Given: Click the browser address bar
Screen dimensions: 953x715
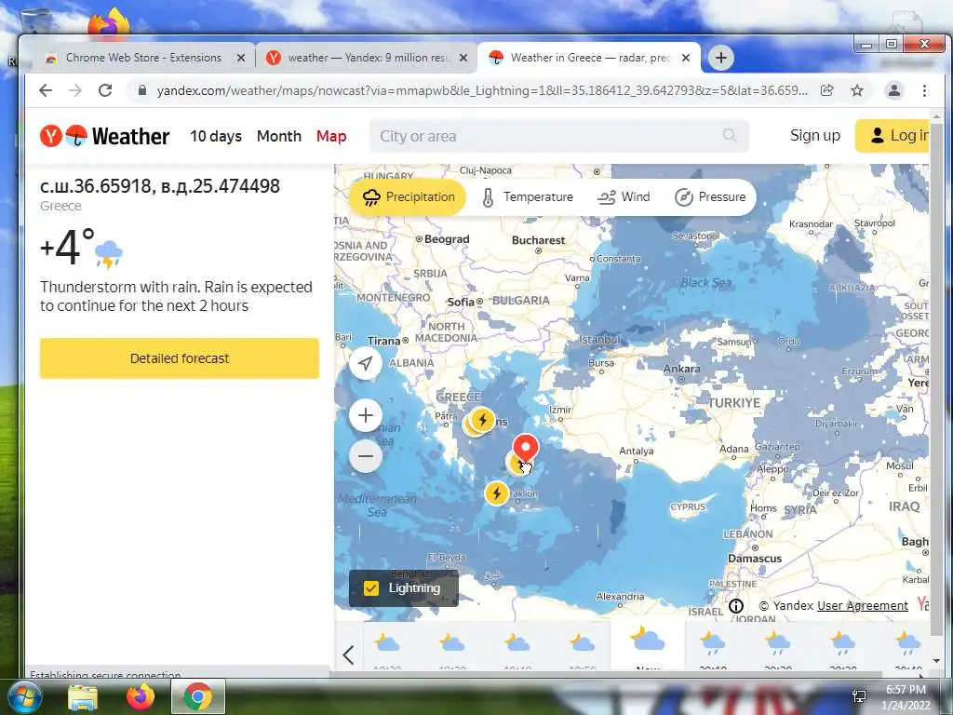Looking at the screenshot, I should [x=482, y=90].
